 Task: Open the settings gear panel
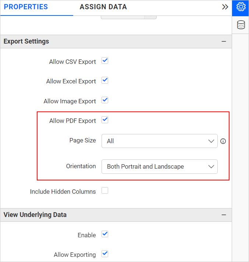coord(241,8)
